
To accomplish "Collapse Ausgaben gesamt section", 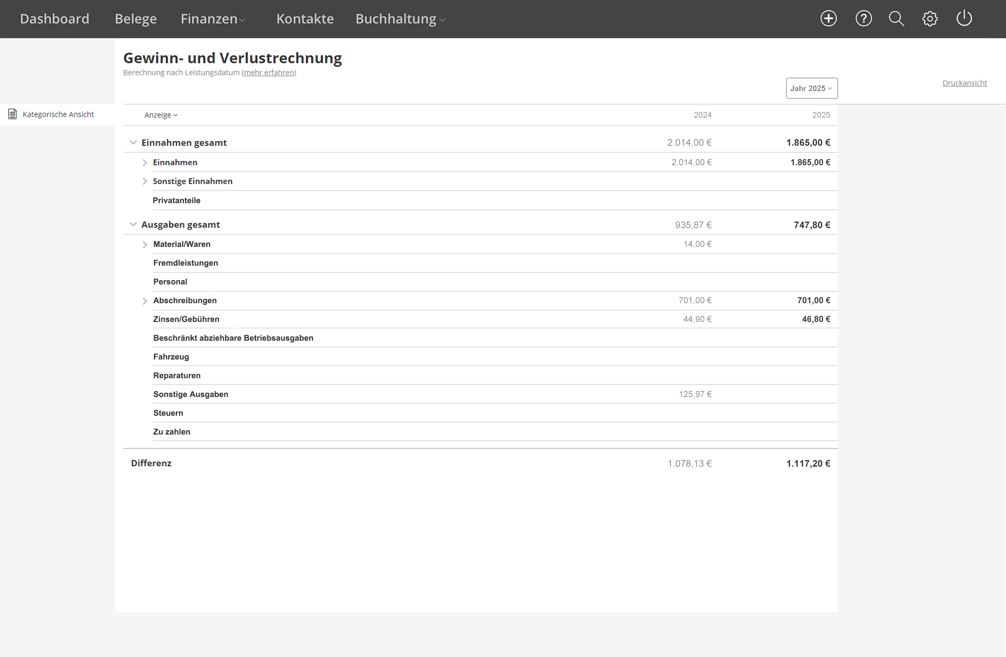I will tap(133, 224).
